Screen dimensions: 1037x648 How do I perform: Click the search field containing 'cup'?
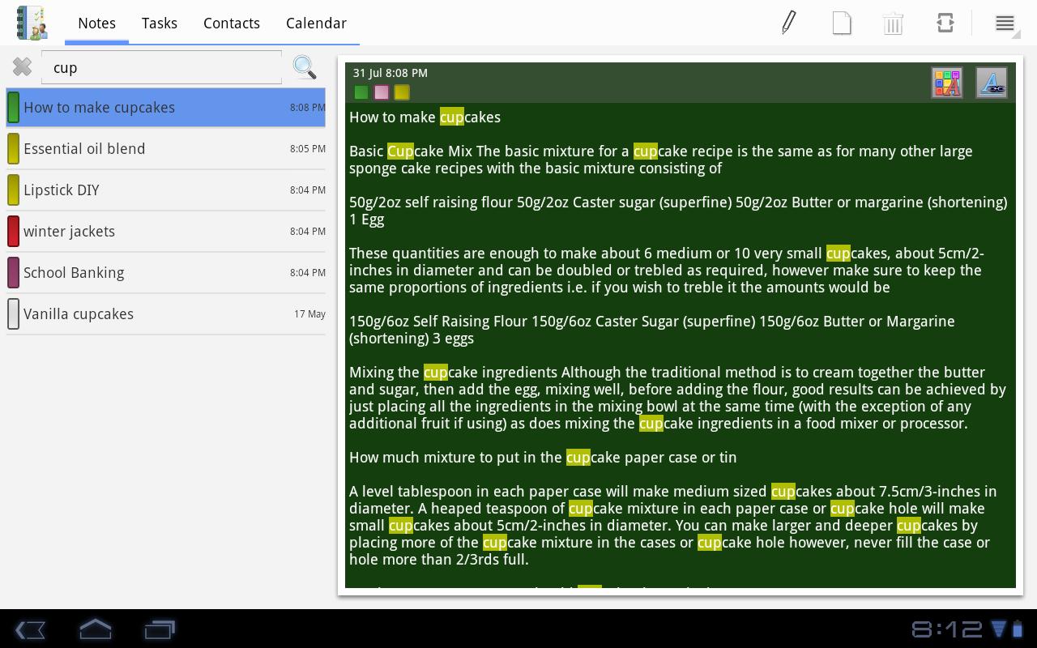pos(162,67)
